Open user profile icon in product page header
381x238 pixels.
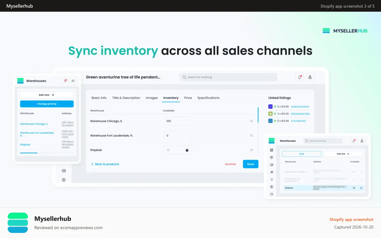310,77
